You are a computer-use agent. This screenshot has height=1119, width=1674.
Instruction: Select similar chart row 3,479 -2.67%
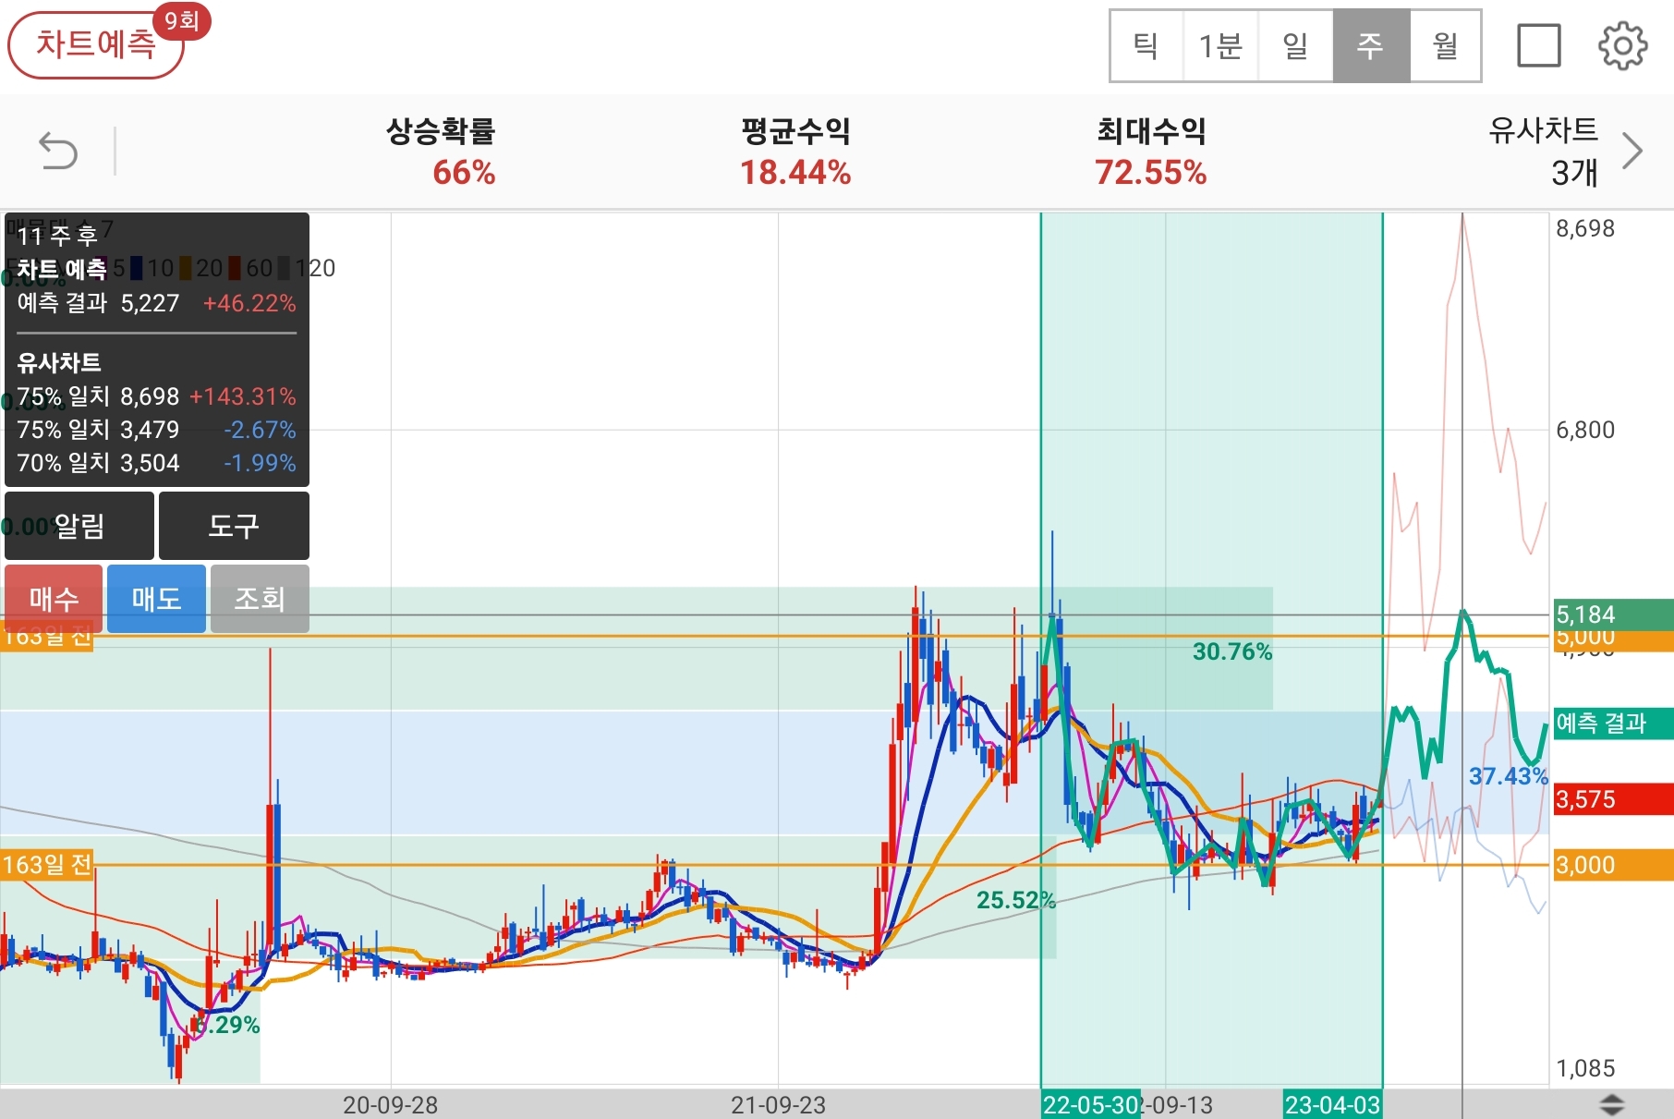156,430
